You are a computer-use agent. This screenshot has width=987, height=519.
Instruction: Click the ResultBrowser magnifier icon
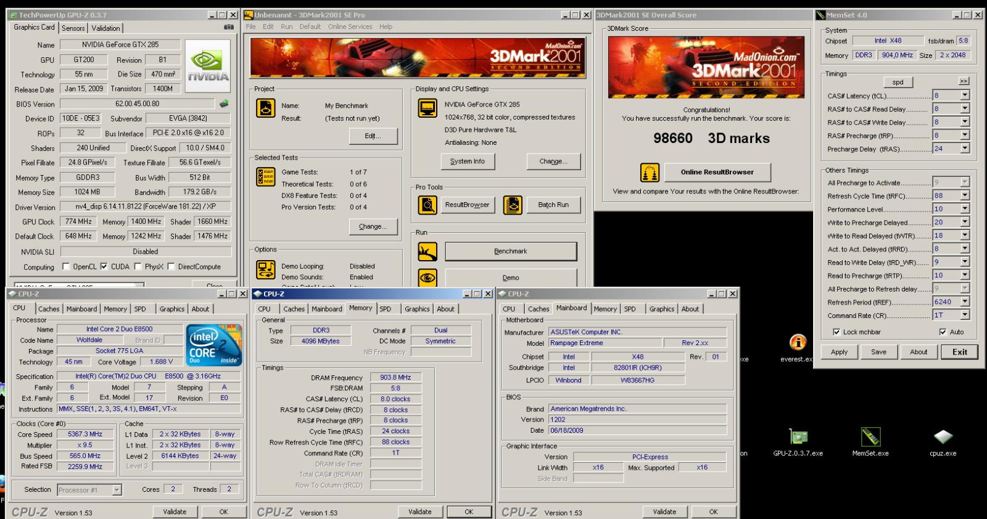[427, 205]
